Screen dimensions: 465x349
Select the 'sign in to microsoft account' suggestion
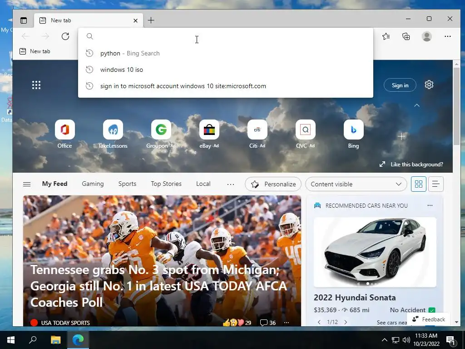[x=225, y=86]
